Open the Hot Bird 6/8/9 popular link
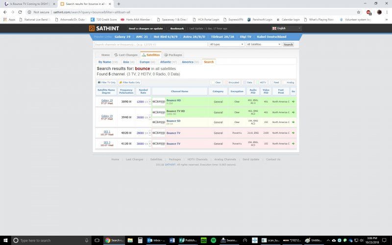This screenshot has width=392, height=245. [165, 36]
